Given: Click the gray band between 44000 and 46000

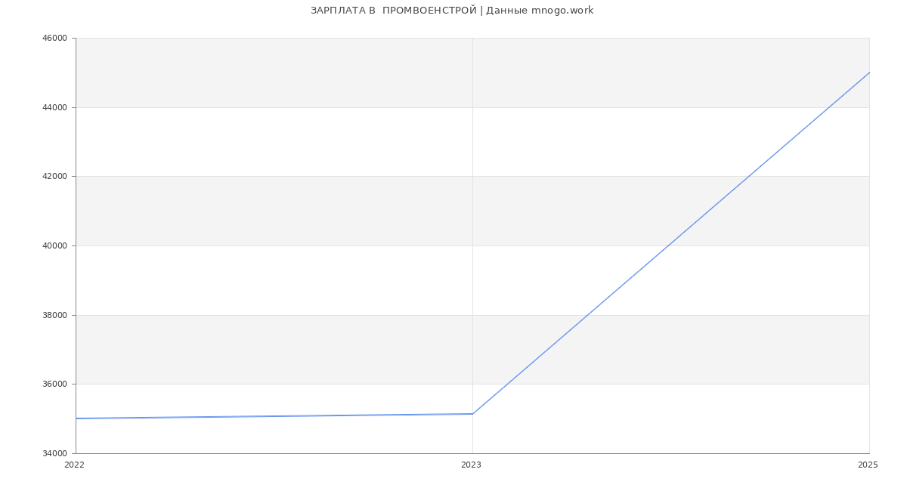Looking at the screenshot, I should pyautogui.click(x=302, y=73).
